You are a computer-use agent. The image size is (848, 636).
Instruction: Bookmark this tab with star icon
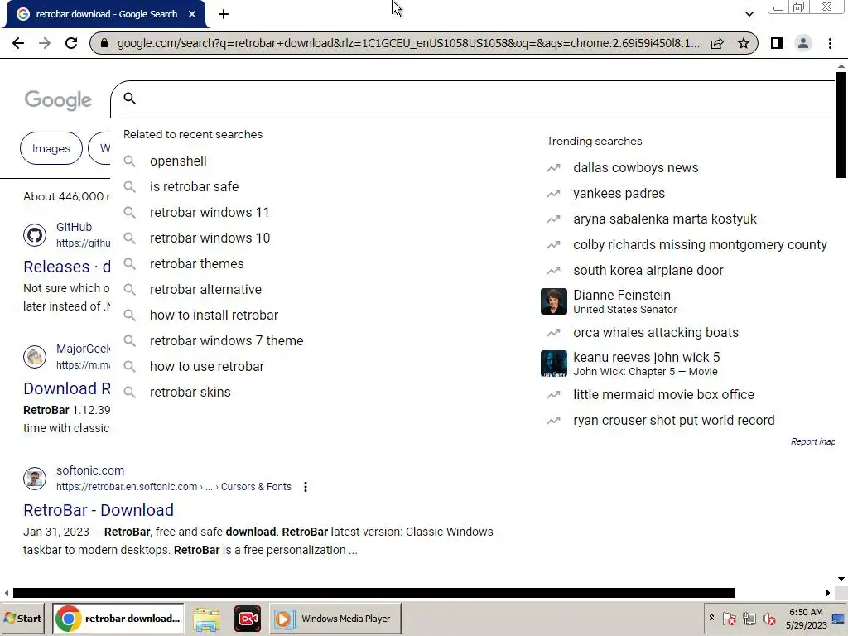[x=744, y=43]
